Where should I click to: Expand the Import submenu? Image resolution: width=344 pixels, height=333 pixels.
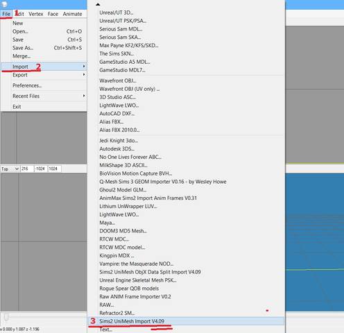coord(44,67)
